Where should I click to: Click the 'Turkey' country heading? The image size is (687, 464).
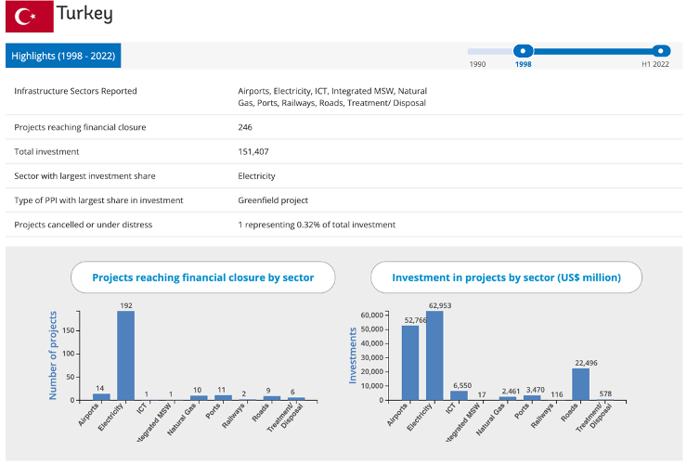click(84, 14)
